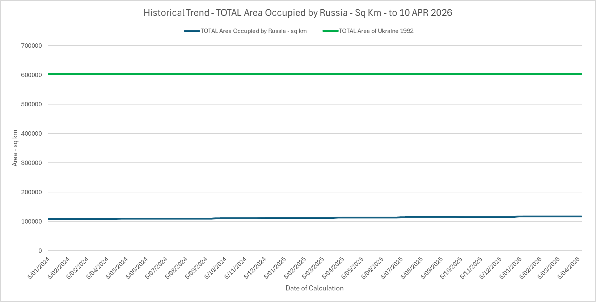Click the green legend line marker
Screen dimensions: 596x302
(330, 31)
